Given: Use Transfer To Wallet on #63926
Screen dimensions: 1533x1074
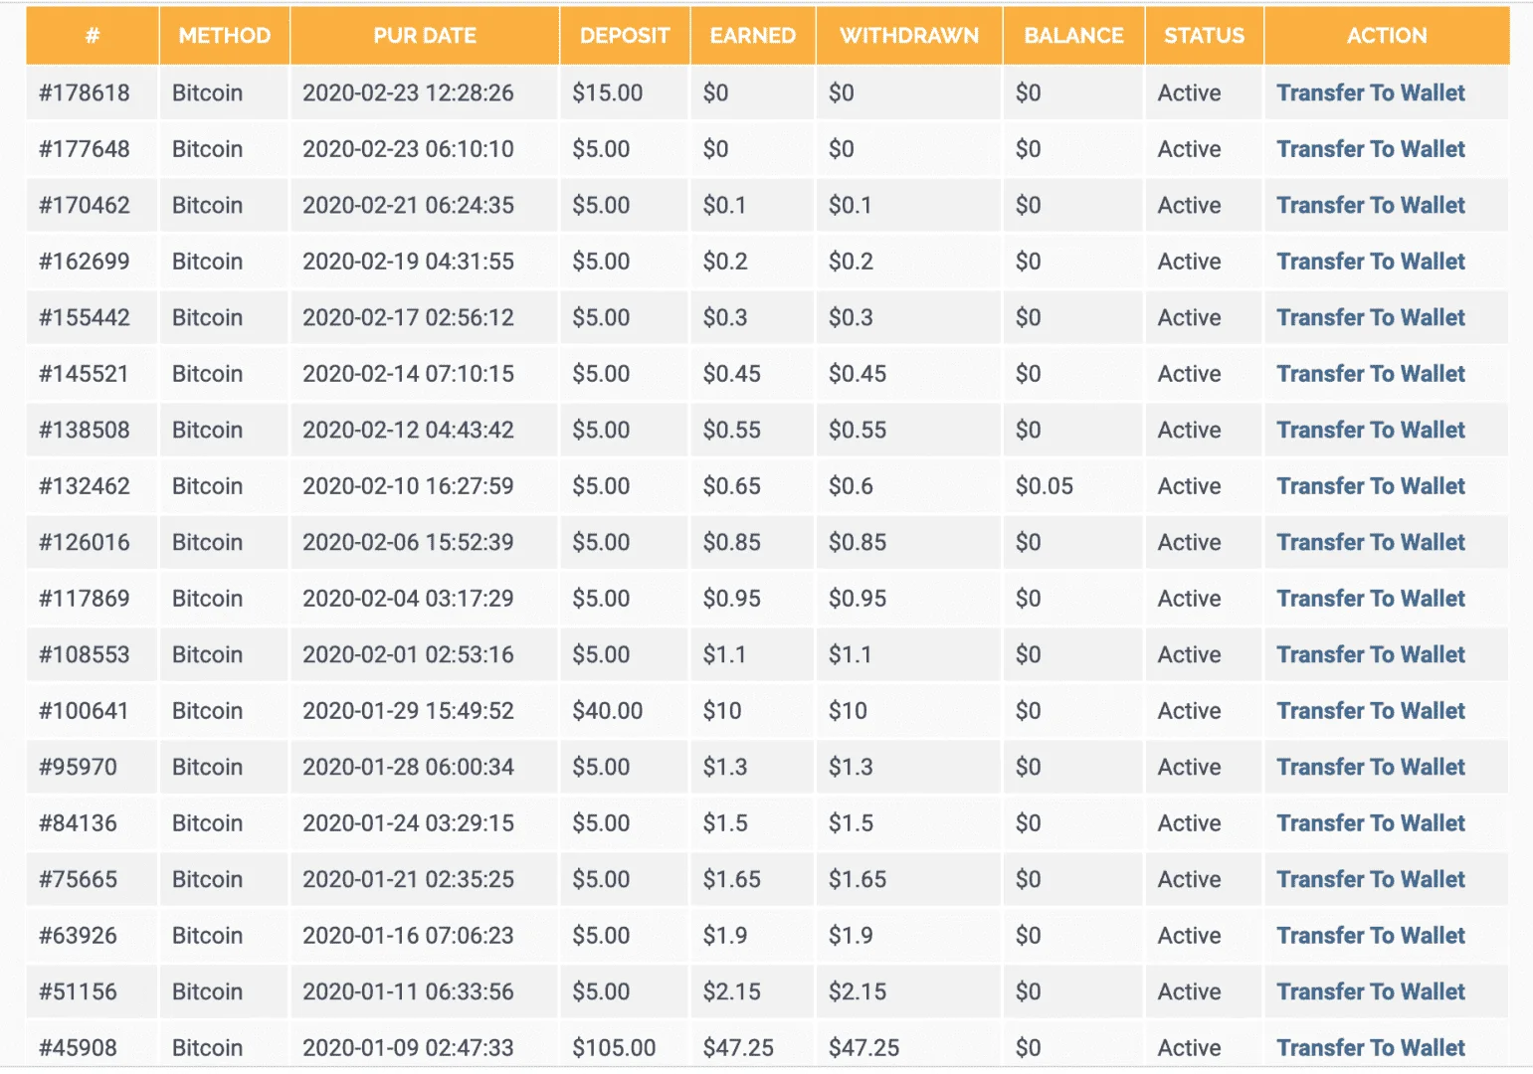Looking at the screenshot, I should [1370, 936].
